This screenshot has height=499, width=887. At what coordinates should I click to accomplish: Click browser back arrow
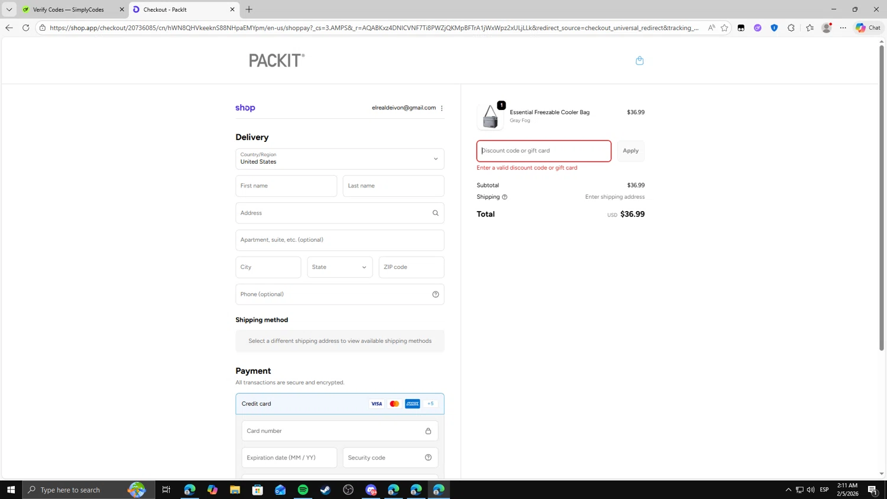(9, 28)
